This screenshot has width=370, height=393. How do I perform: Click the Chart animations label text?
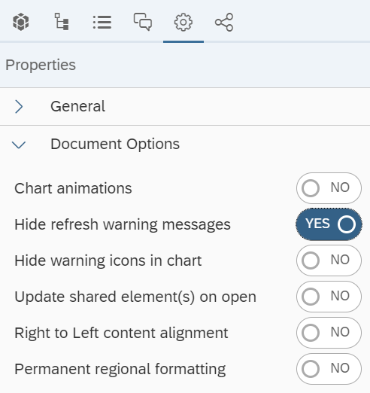(x=73, y=188)
